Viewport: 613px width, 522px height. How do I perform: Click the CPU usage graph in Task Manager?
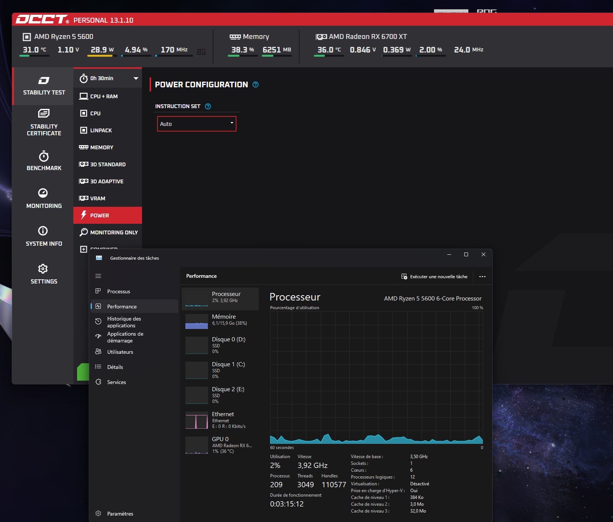[x=377, y=378]
